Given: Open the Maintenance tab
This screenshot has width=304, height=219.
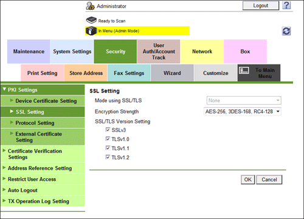Looking at the screenshot, I should coord(29,52).
